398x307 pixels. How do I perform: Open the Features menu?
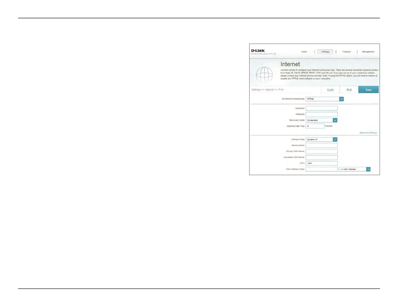pyautogui.click(x=346, y=52)
